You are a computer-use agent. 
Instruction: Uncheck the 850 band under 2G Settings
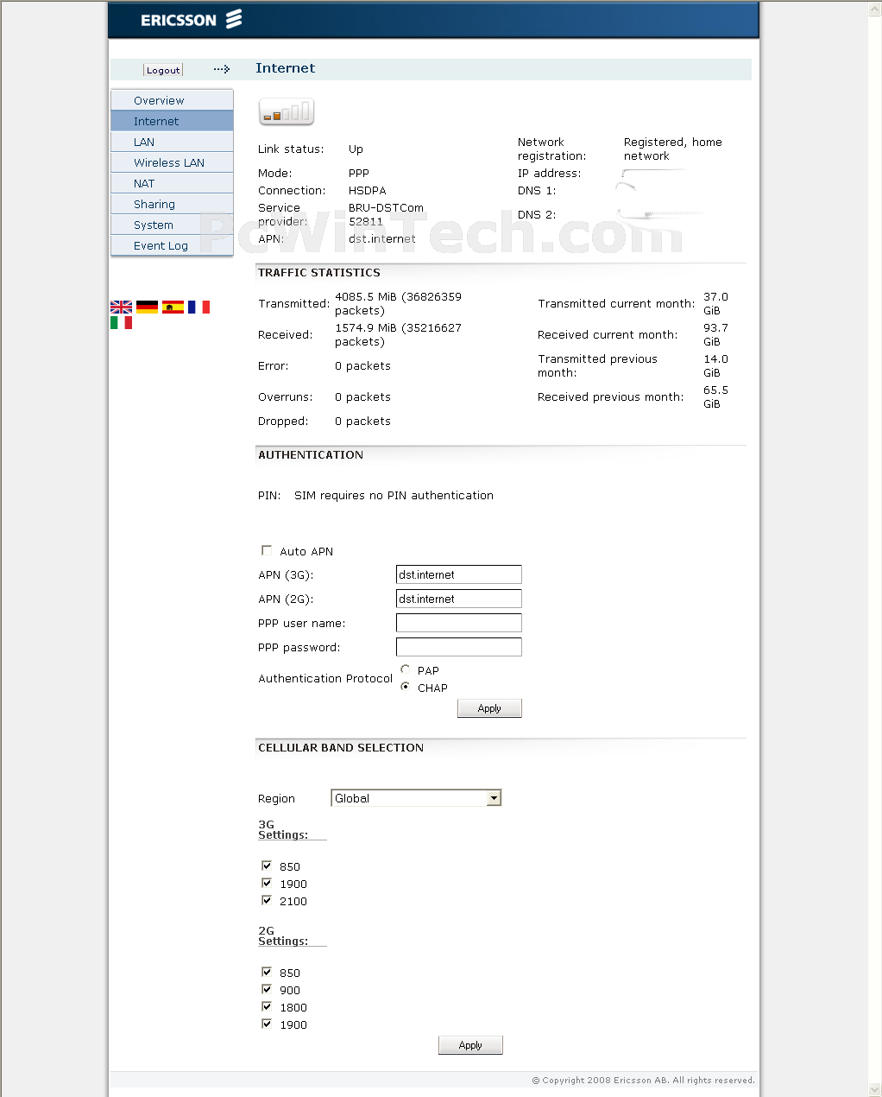pos(267,972)
